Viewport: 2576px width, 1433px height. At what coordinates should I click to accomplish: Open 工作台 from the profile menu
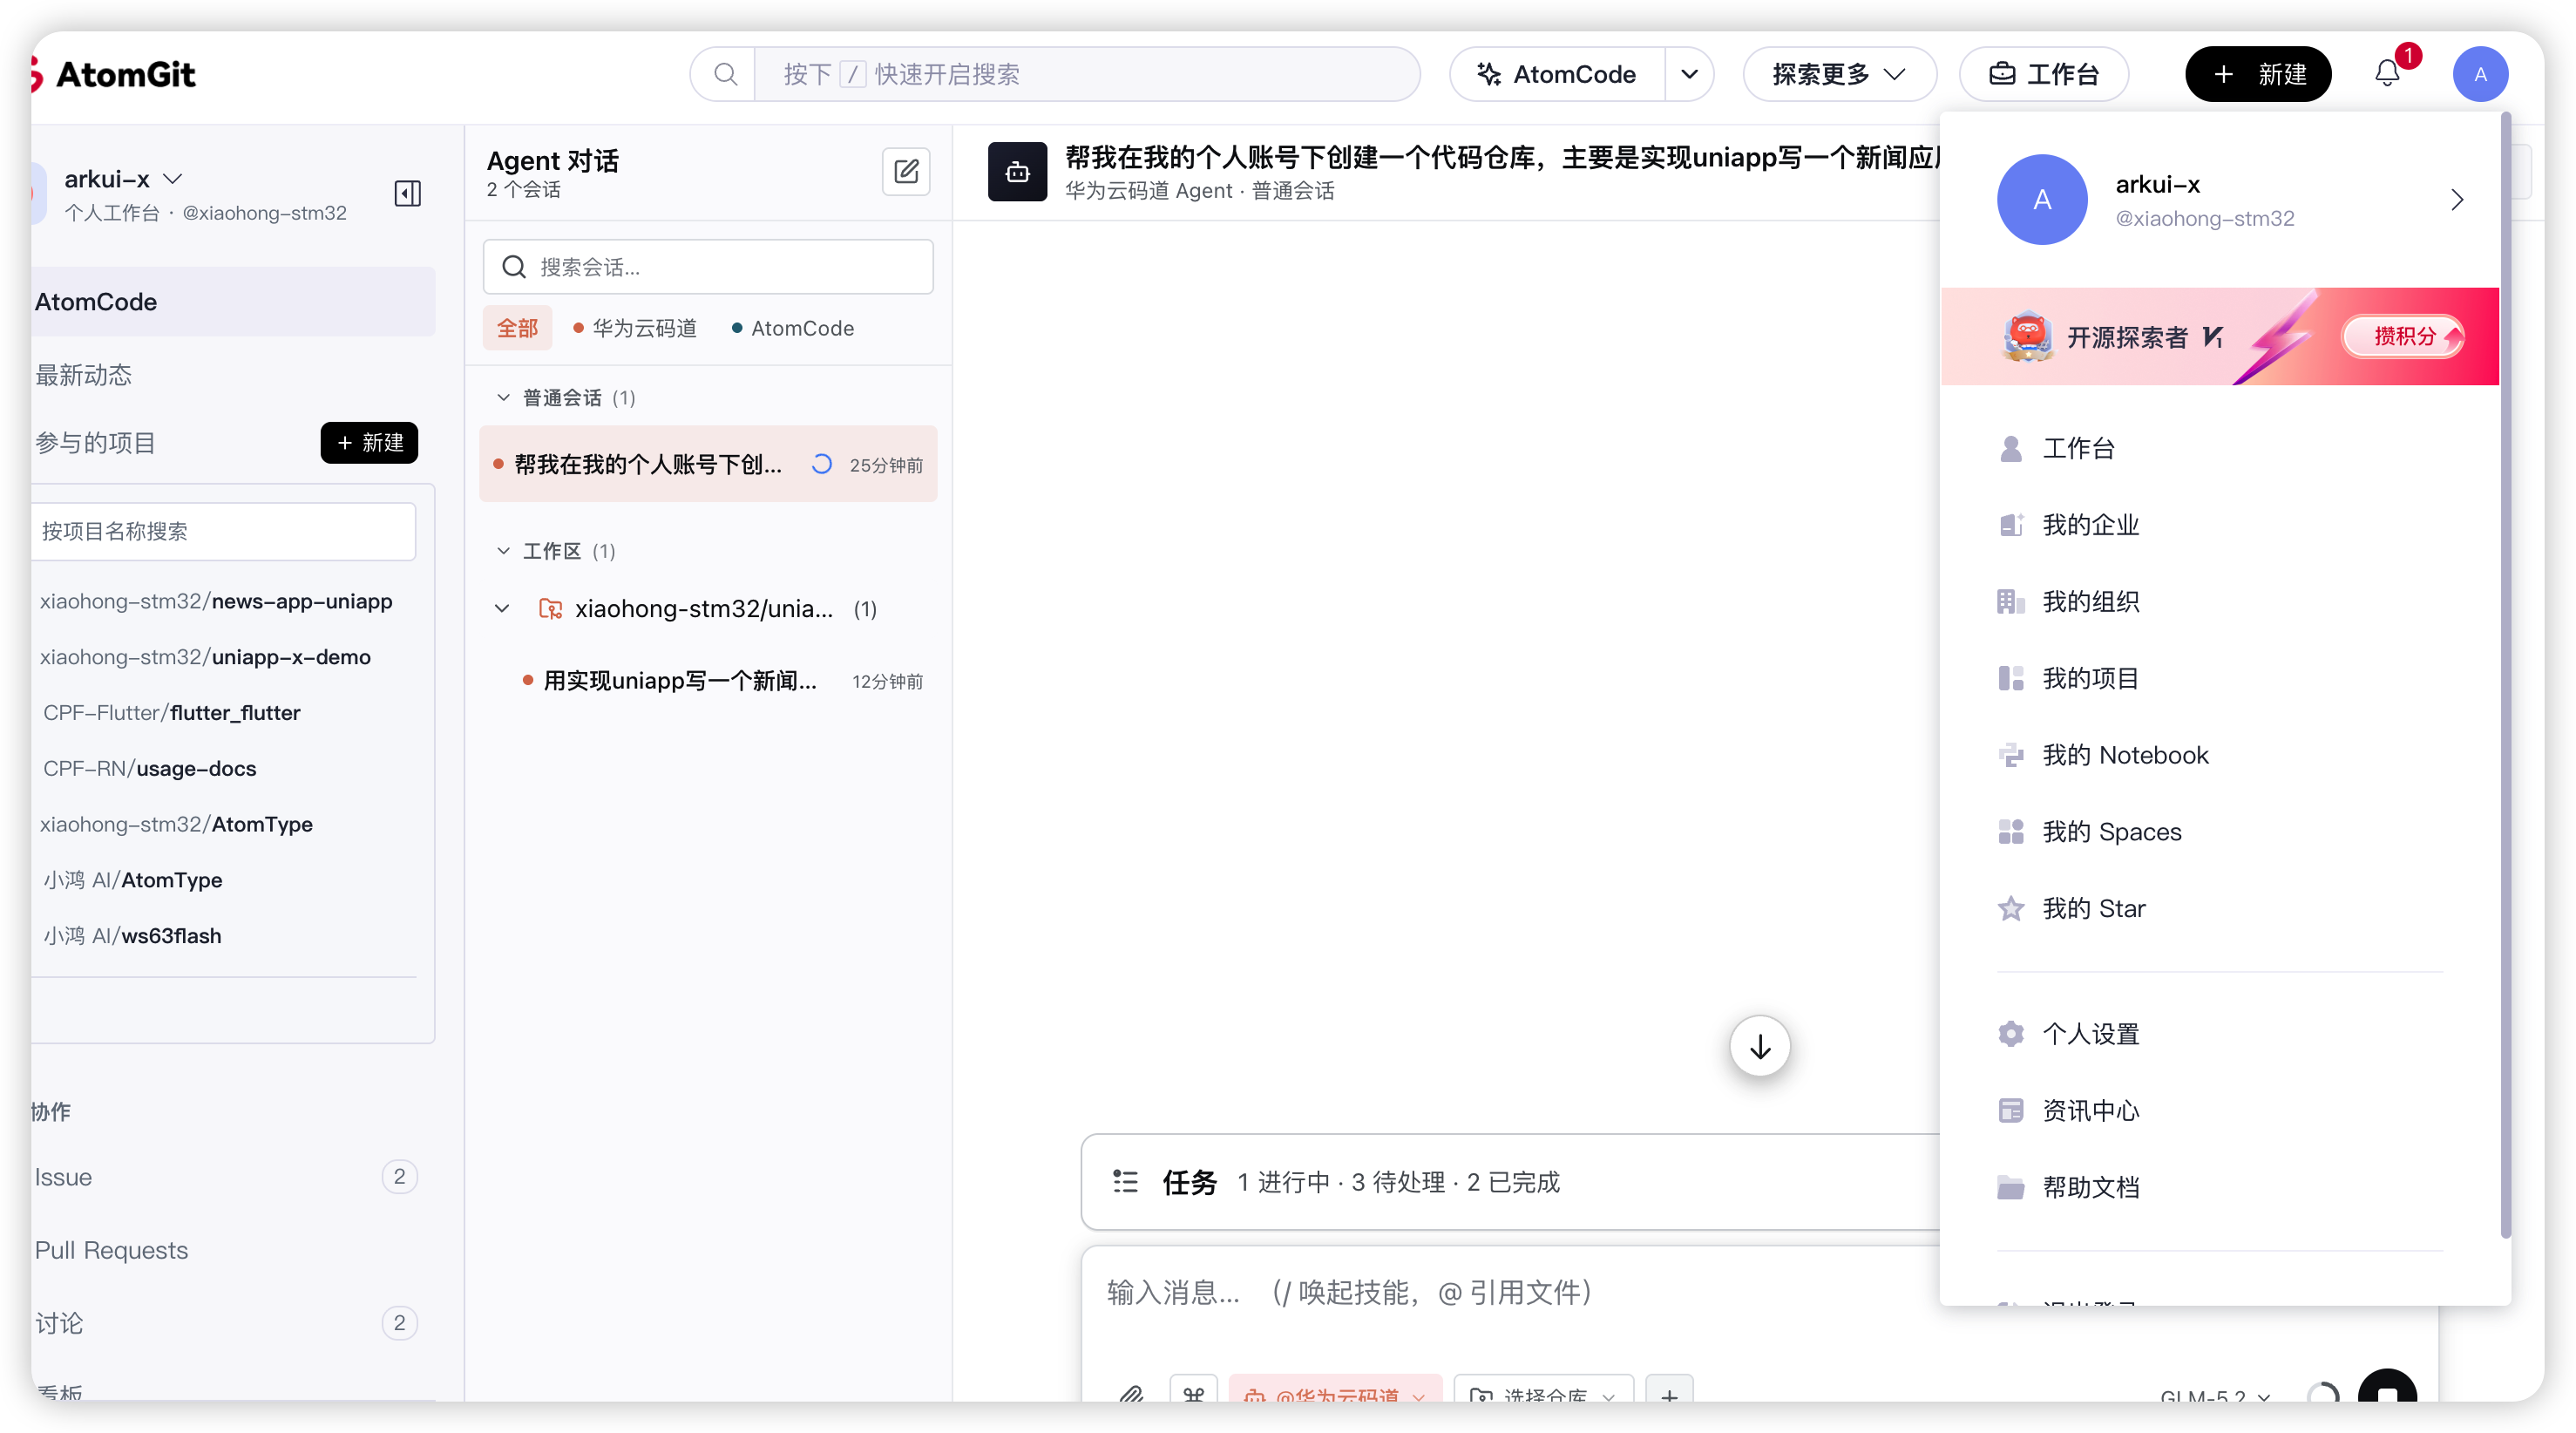tap(2220, 448)
